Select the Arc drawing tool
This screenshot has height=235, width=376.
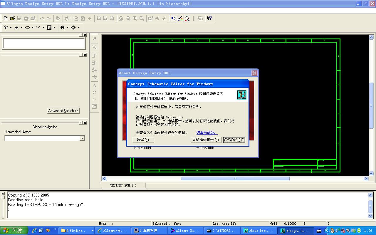94,100
